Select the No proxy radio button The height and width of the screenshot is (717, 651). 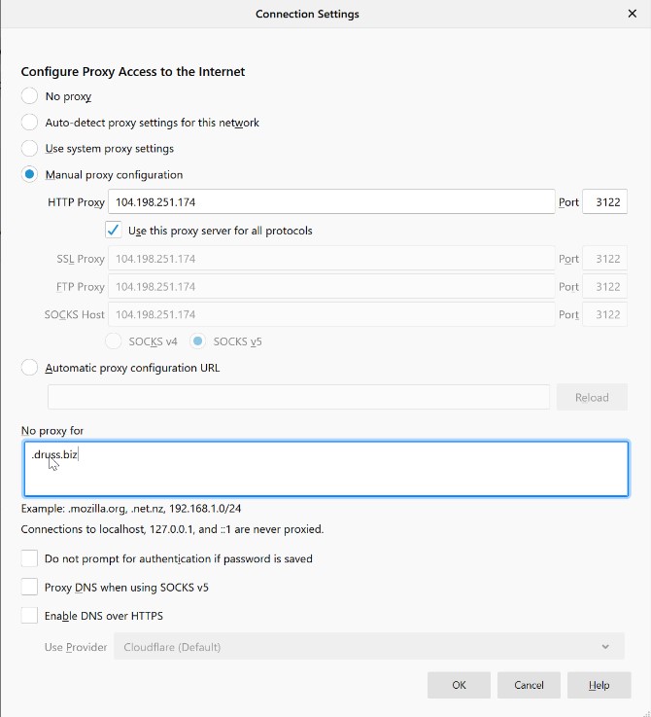pos(29,96)
